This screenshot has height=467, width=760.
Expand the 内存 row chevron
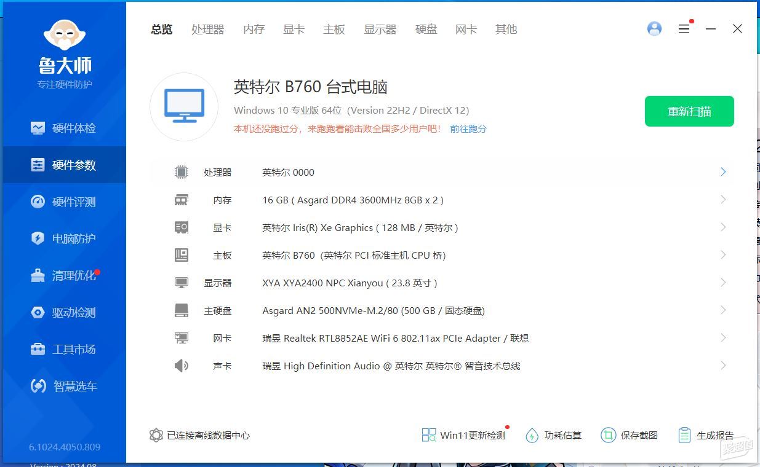click(724, 200)
